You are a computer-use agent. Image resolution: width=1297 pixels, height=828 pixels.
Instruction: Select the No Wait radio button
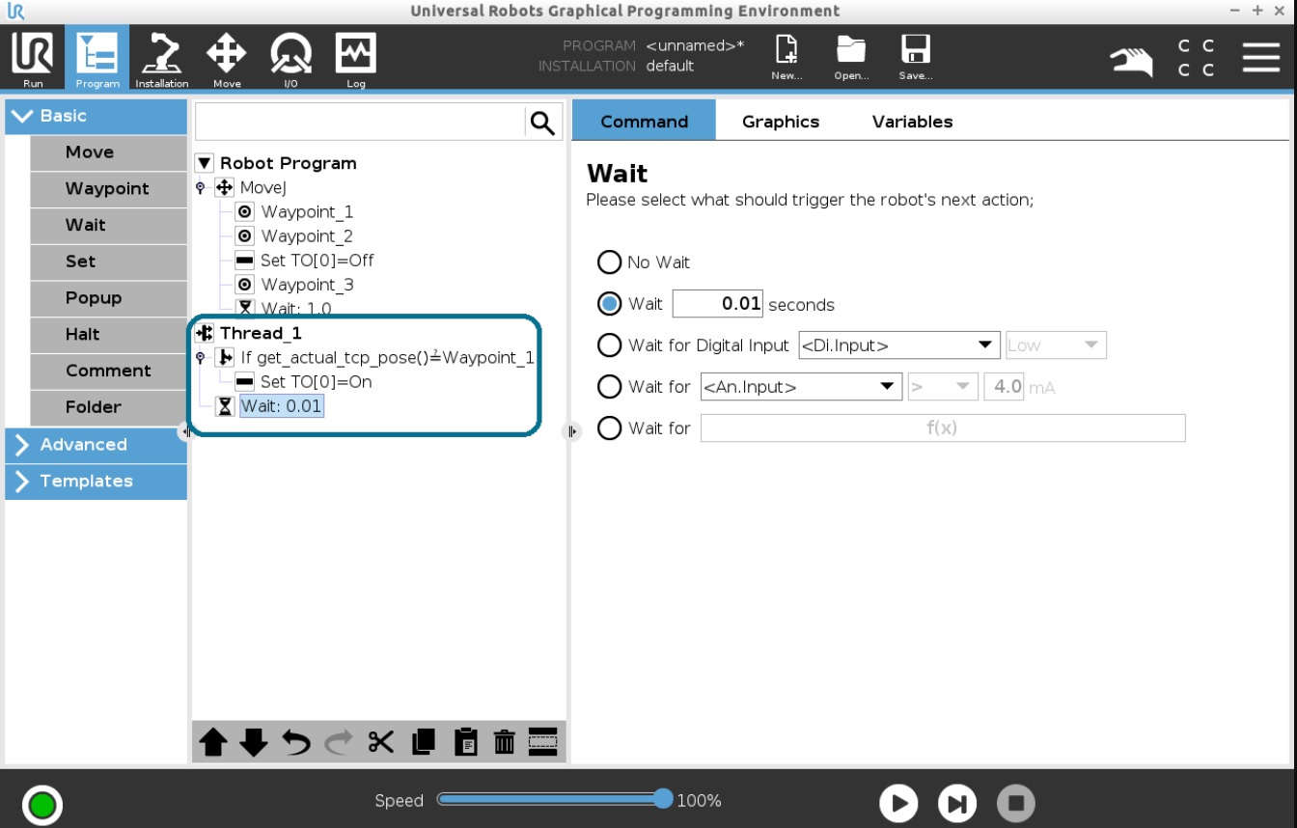tap(609, 262)
